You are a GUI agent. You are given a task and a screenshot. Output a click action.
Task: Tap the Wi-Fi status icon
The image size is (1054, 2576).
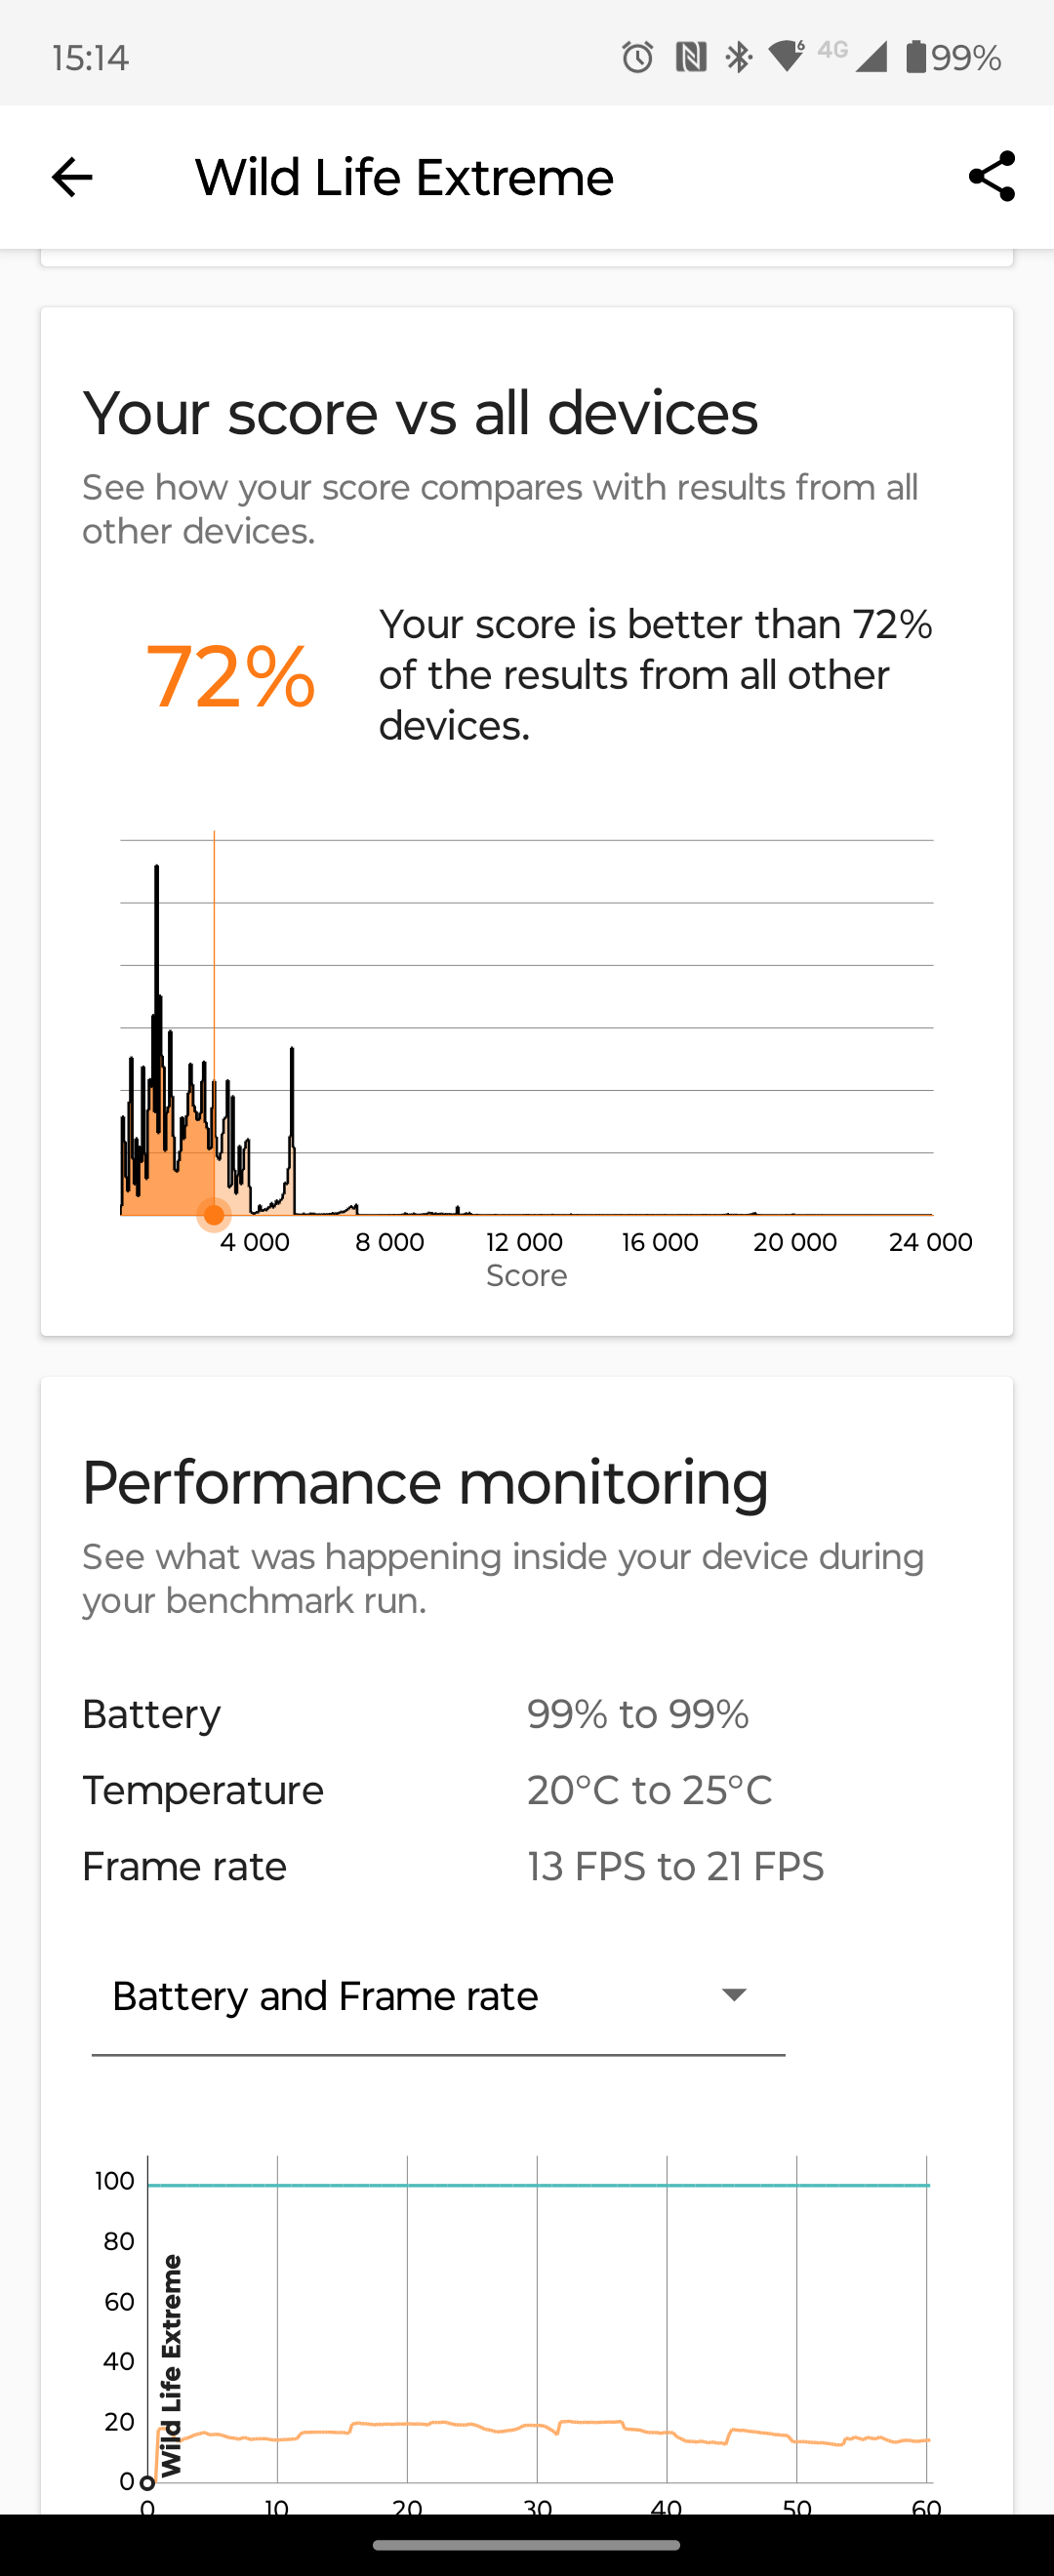point(787,57)
